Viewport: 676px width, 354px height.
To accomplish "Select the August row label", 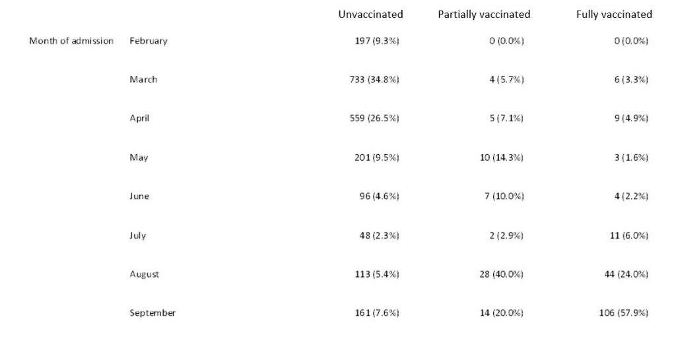I will click(x=144, y=274).
